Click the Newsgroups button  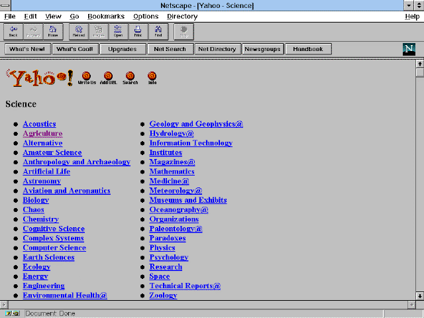coord(263,49)
